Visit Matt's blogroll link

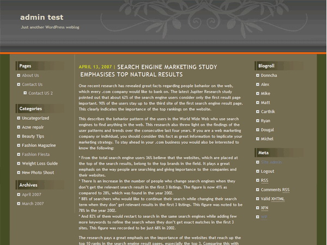coord(265,102)
